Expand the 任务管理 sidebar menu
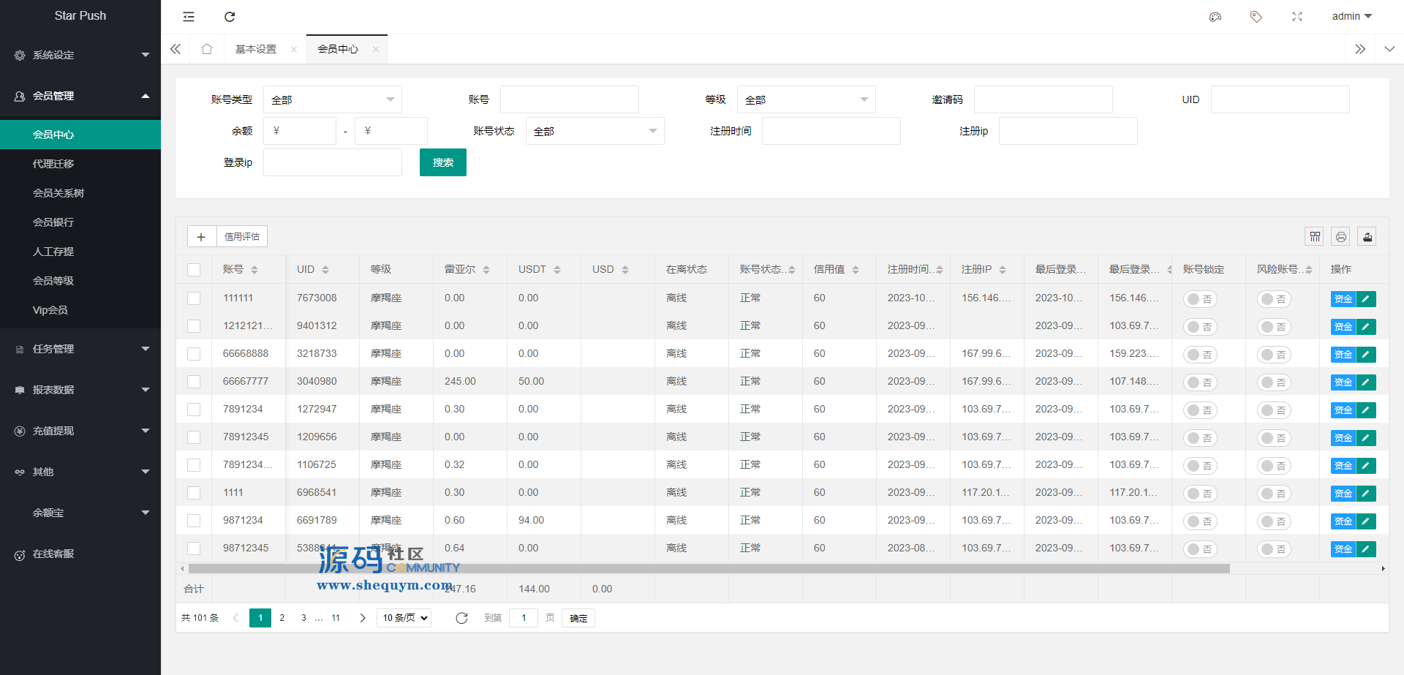This screenshot has width=1404, height=675. click(80, 349)
